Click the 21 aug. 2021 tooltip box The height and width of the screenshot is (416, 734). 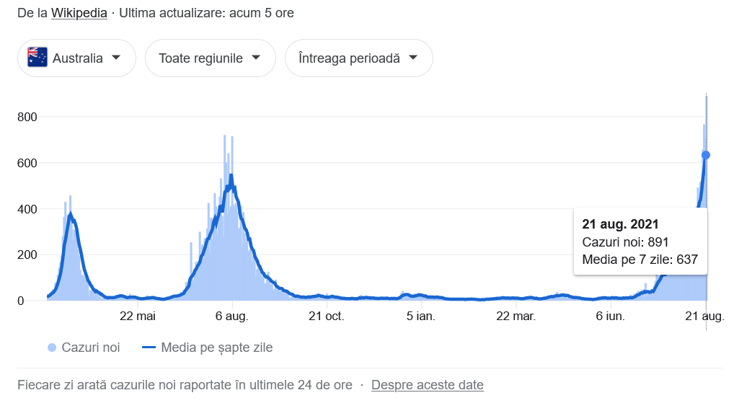point(640,242)
